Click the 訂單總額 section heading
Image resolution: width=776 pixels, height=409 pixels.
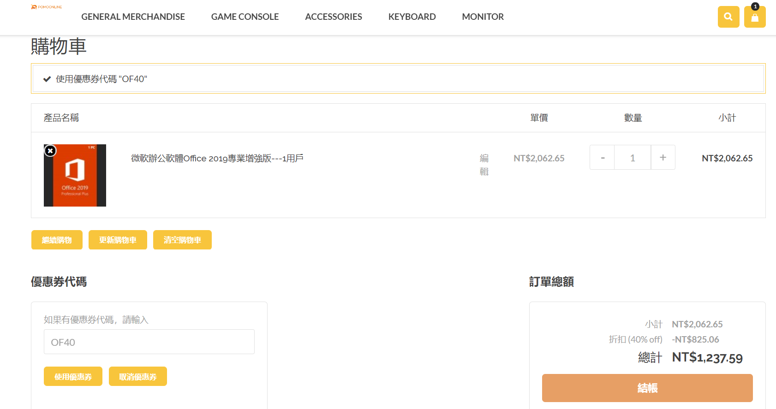[x=551, y=281]
